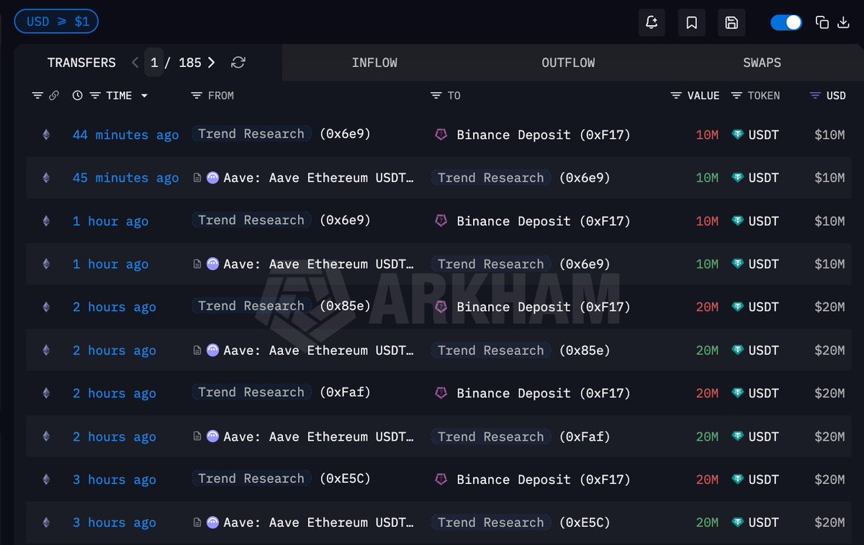Switch to the OUTFLOW tab
The image size is (864, 545).
point(568,63)
